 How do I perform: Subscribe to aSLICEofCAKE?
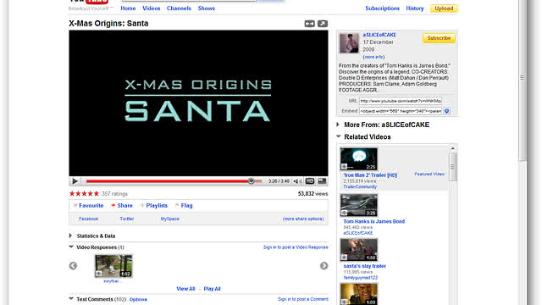coord(439,38)
